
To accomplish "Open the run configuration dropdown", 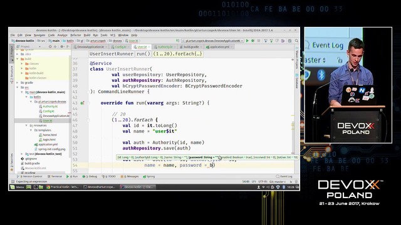I will [212, 41].
